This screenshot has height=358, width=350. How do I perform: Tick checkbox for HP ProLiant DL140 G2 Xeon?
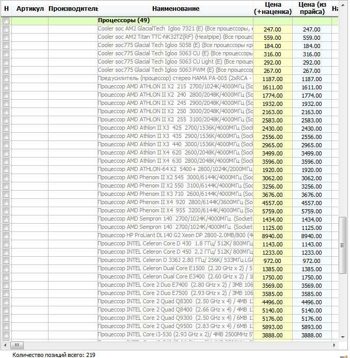tap(6, 236)
